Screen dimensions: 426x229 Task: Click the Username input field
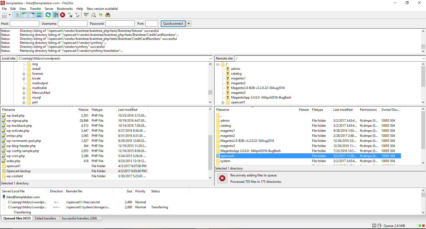[x=73, y=24]
